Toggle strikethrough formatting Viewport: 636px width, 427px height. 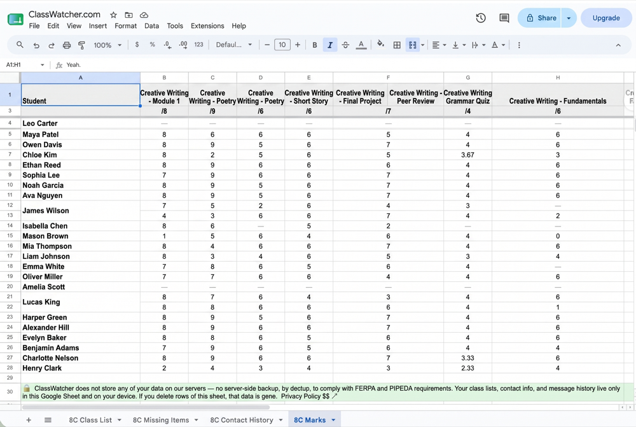345,45
